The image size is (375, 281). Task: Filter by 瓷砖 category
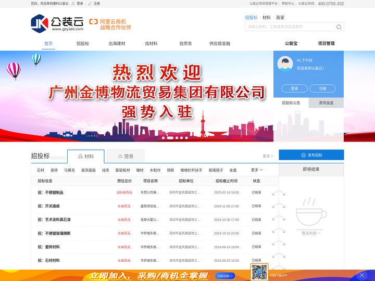[54, 170]
